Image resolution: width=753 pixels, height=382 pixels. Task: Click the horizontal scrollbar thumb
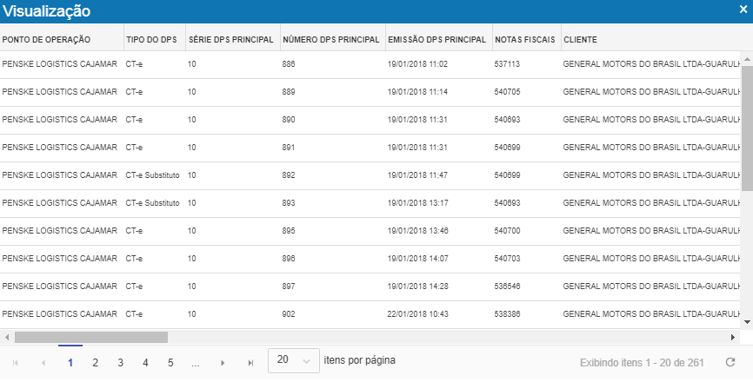91,338
